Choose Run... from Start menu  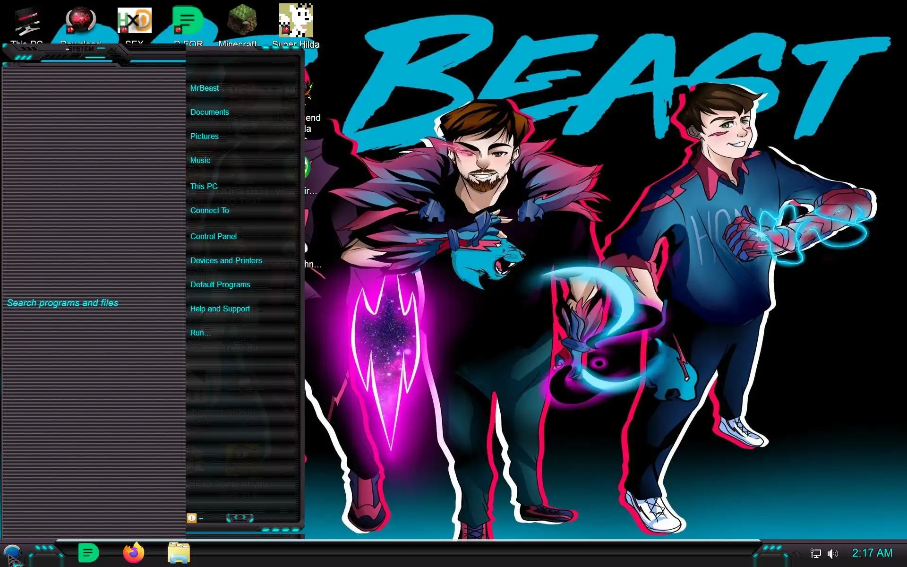pyautogui.click(x=200, y=333)
